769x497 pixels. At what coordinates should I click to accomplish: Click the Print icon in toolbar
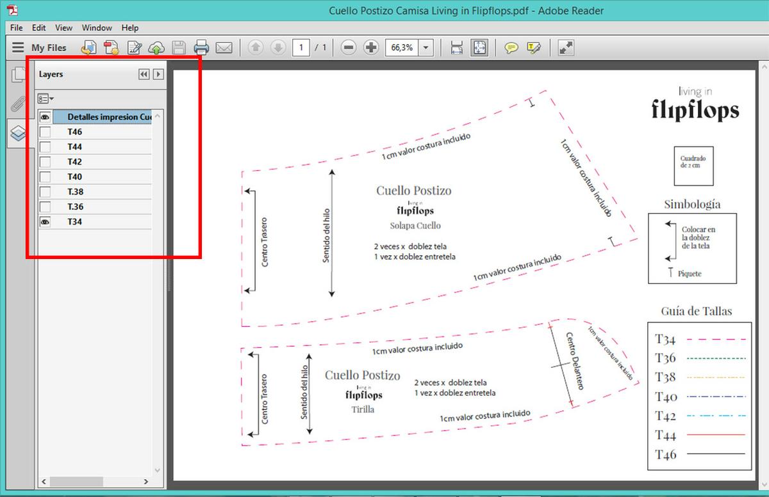(x=201, y=47)
